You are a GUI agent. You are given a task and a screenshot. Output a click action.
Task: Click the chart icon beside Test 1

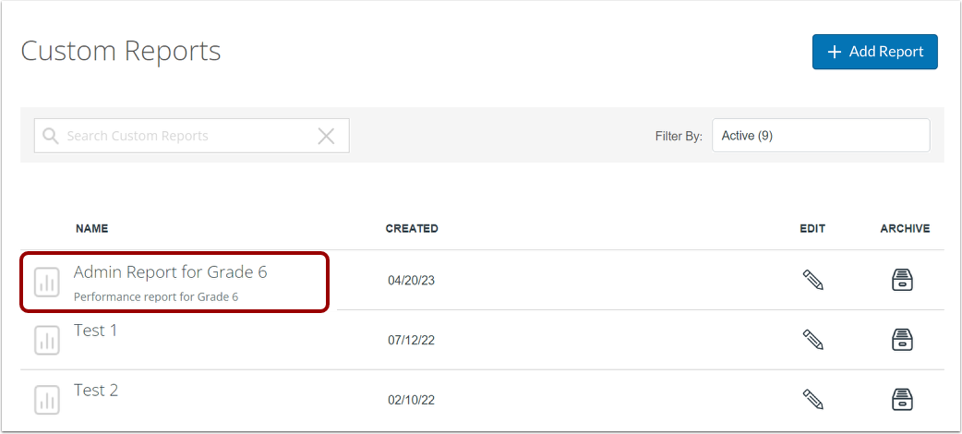pos(47,340)
